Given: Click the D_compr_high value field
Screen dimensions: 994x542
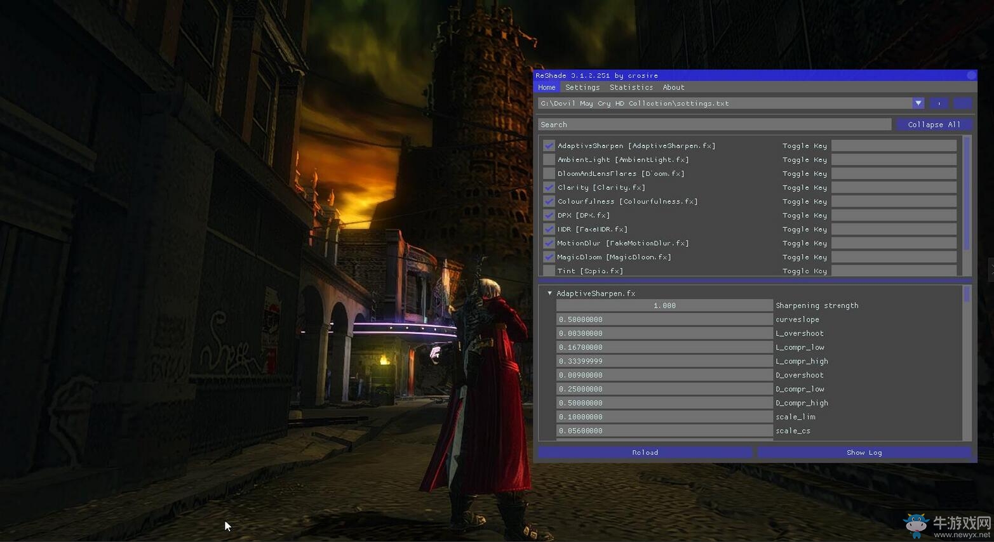Looking at the screenshot, I should coord(664,404).
